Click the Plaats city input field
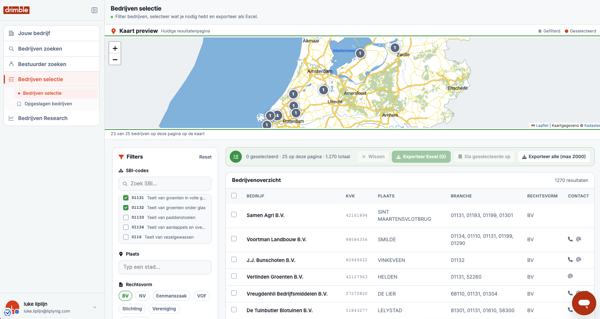Screen dimensions: 600x319 pyautogui.click(x=165, y=267)
